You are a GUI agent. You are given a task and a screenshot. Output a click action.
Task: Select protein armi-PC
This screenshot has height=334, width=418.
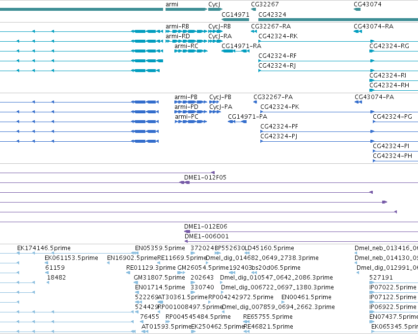187,117
